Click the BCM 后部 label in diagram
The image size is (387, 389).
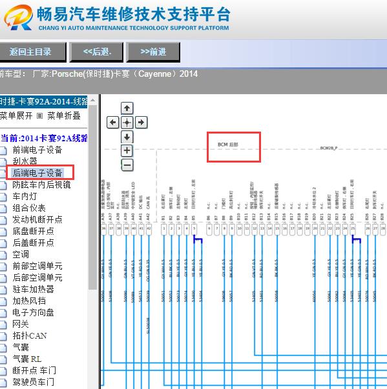pos(228,145)
